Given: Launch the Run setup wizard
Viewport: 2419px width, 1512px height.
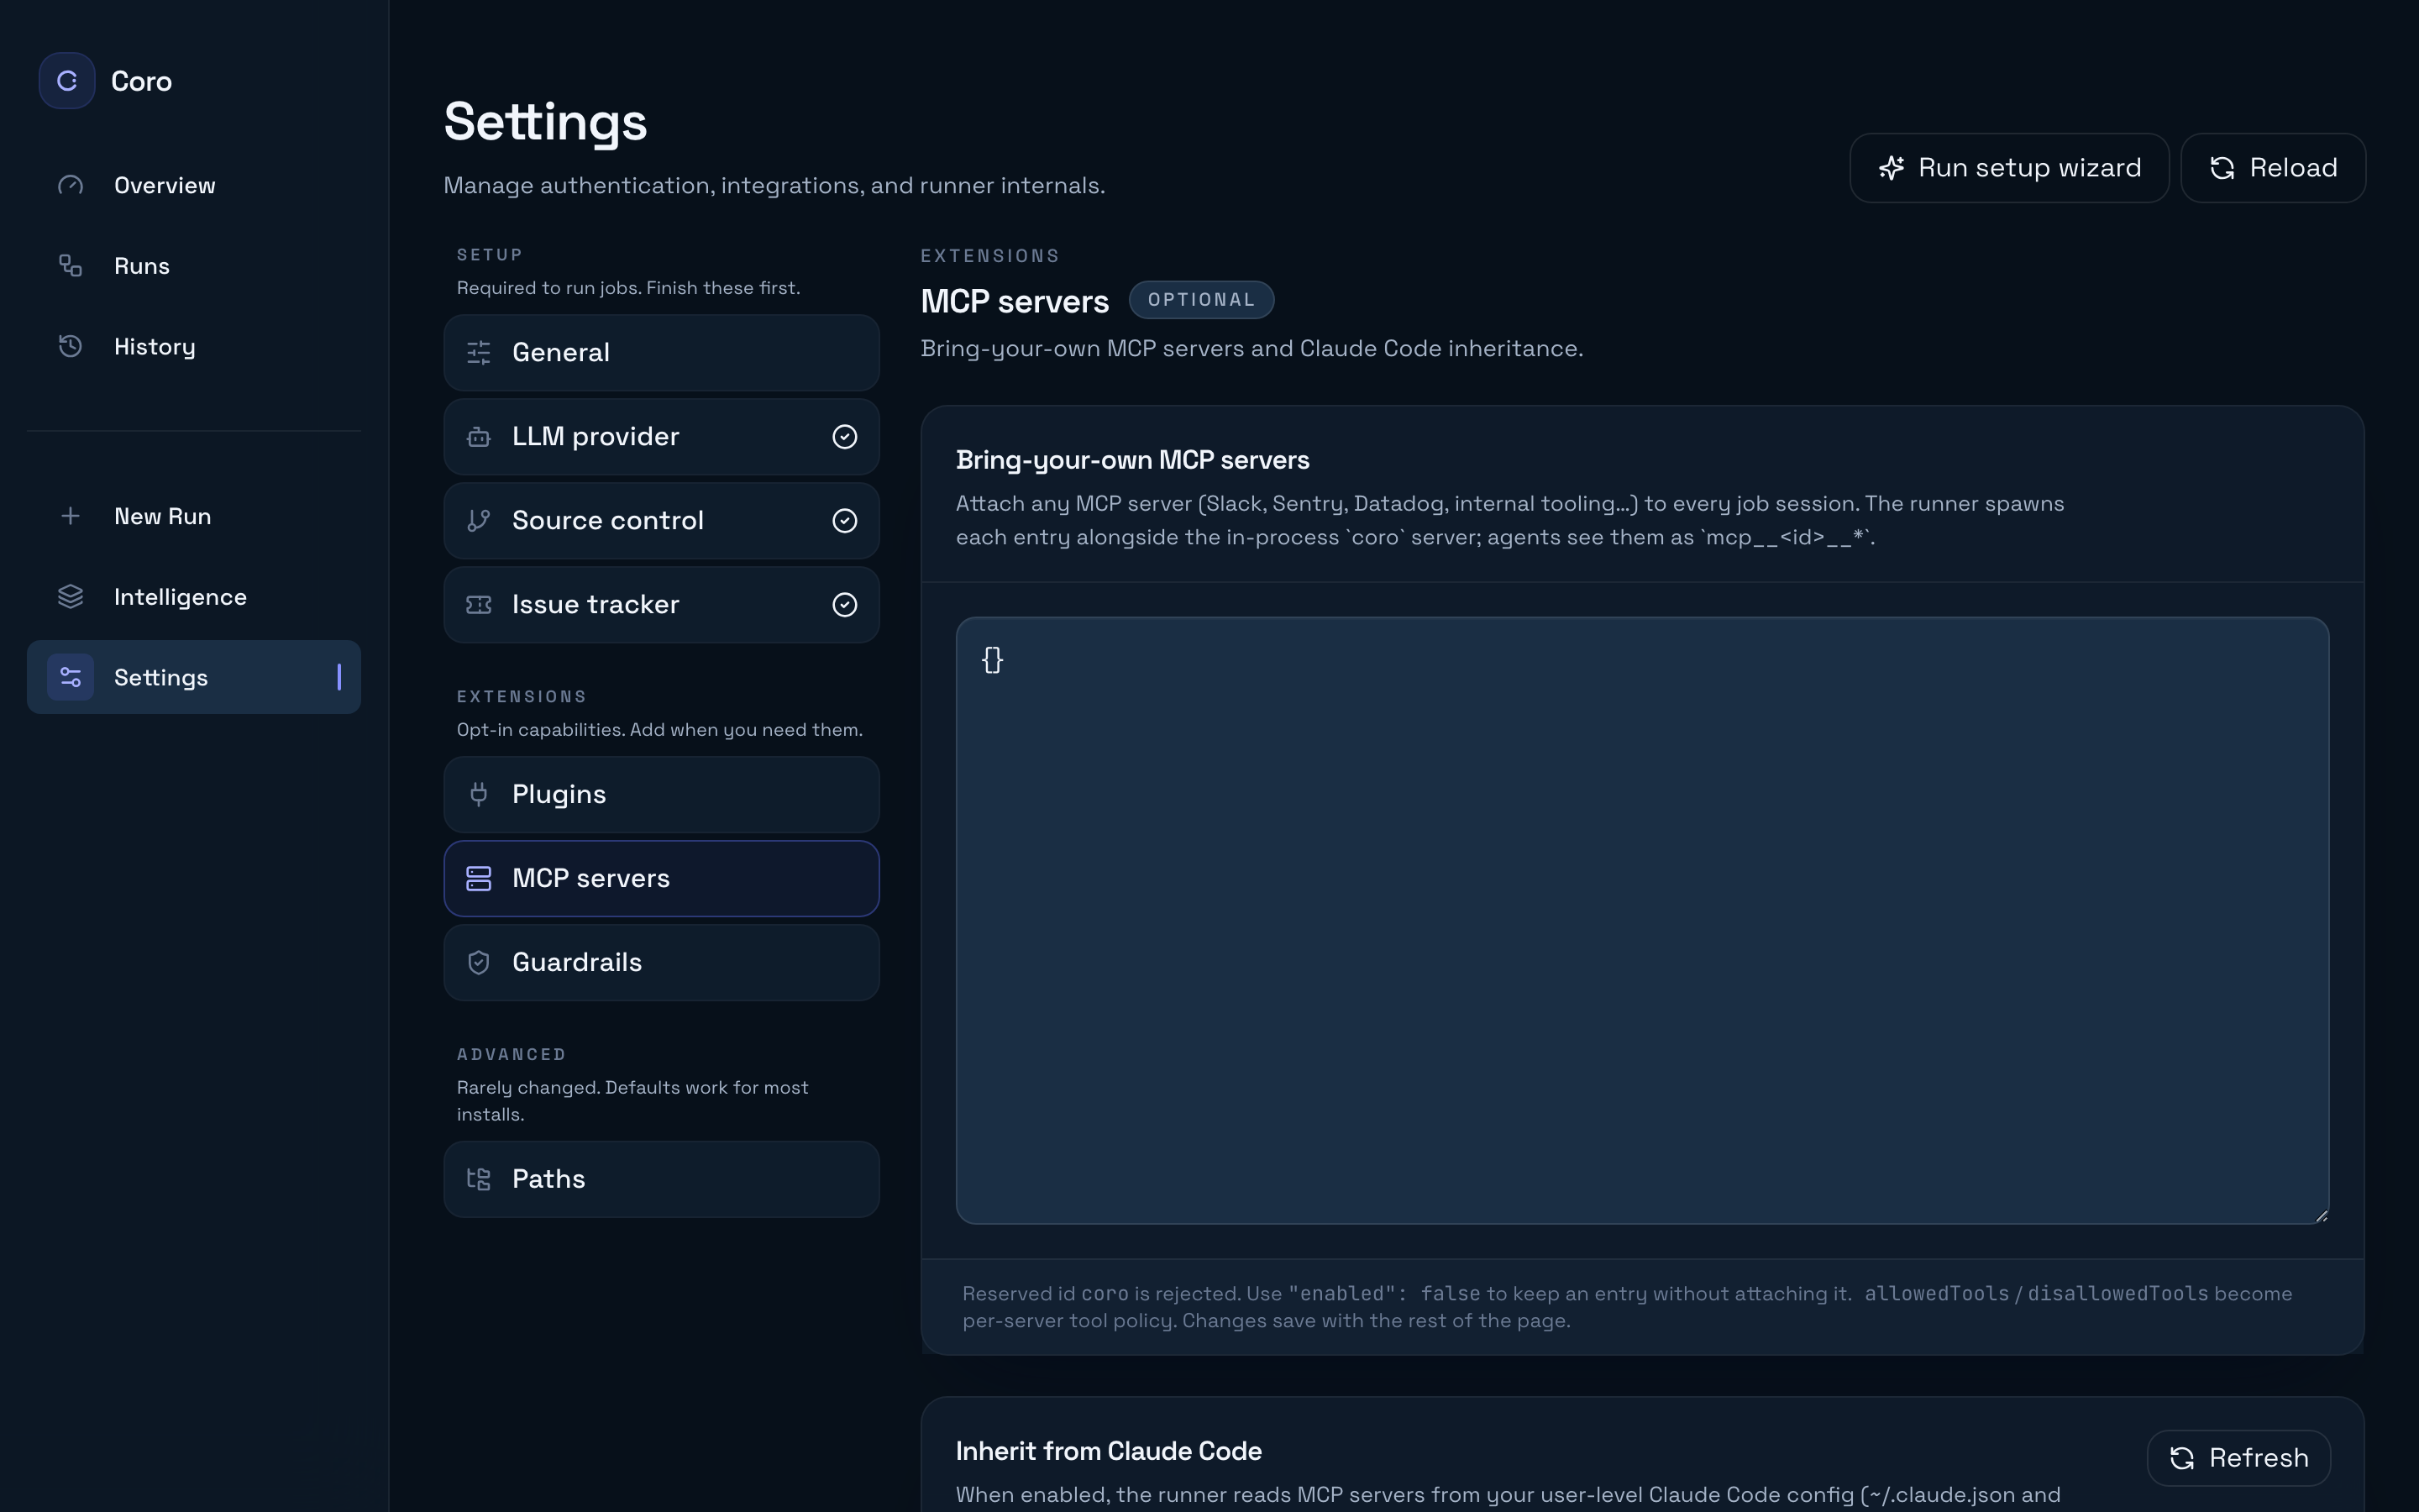Looking at the screenshot, I should click(2009, 168).
